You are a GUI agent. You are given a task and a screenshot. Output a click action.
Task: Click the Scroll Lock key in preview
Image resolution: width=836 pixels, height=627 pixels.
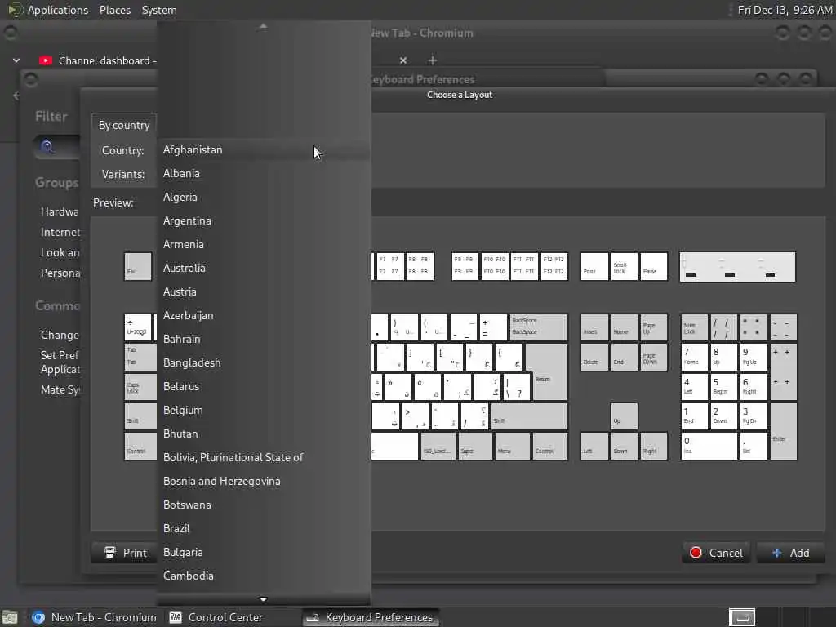[x=623, y=267]
